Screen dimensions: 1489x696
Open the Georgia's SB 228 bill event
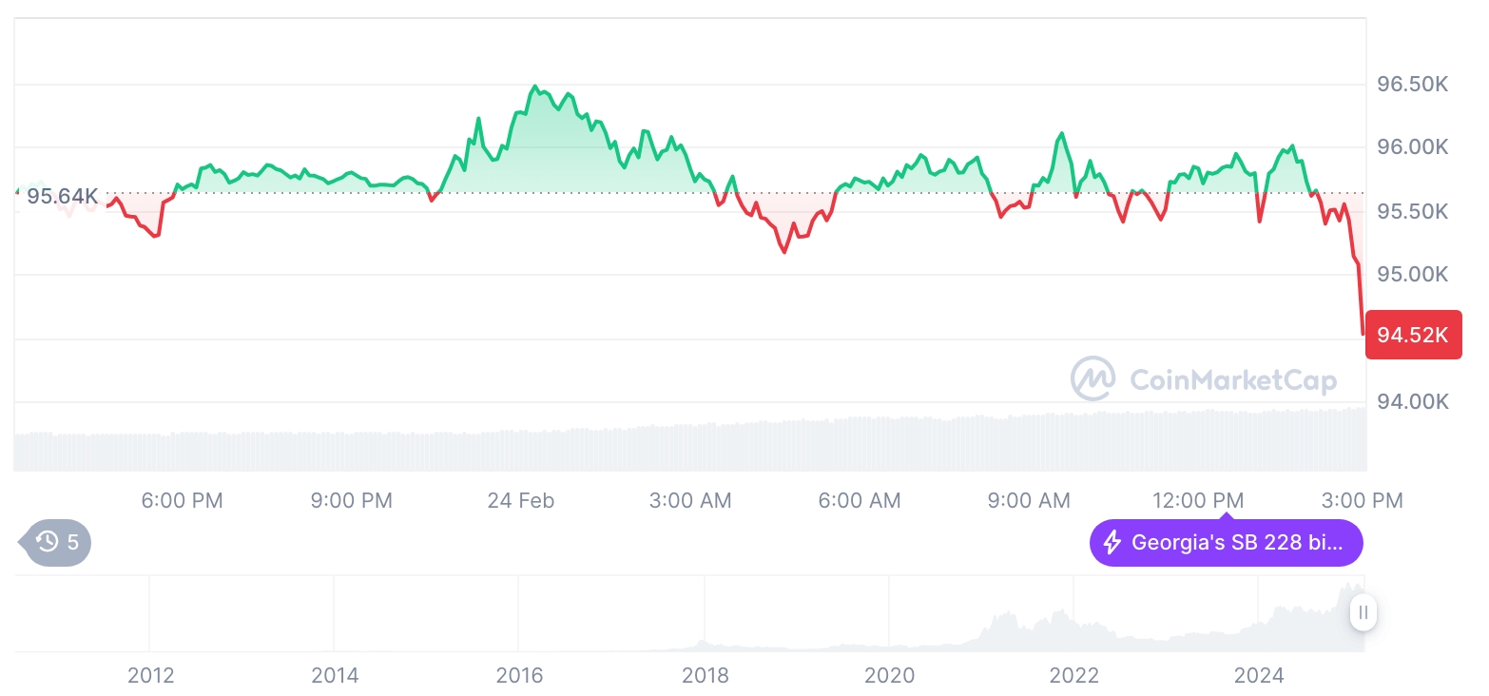click(1226, 543)
